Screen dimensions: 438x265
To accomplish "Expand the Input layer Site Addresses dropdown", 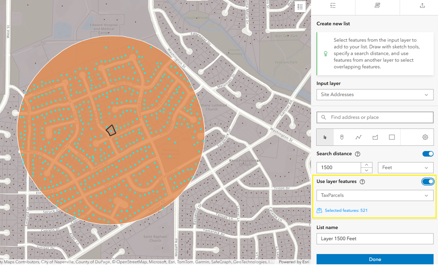I will (375, 94).
